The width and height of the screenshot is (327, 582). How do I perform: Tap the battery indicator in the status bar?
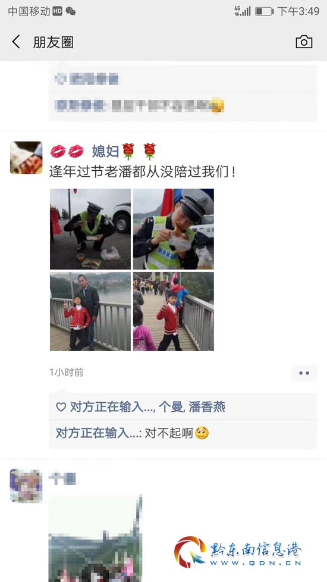pos(264,11)
